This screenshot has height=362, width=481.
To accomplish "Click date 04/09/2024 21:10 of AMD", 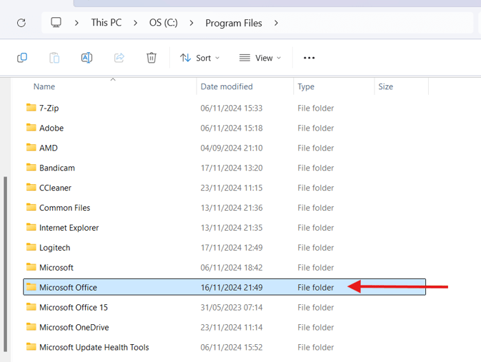I will 232,148.
